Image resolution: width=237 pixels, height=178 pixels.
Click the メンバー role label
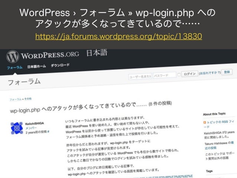[31, 128]
